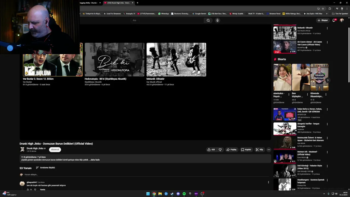Like the video with 435 likes
350x197 pixels.
[x=211, y=150]
